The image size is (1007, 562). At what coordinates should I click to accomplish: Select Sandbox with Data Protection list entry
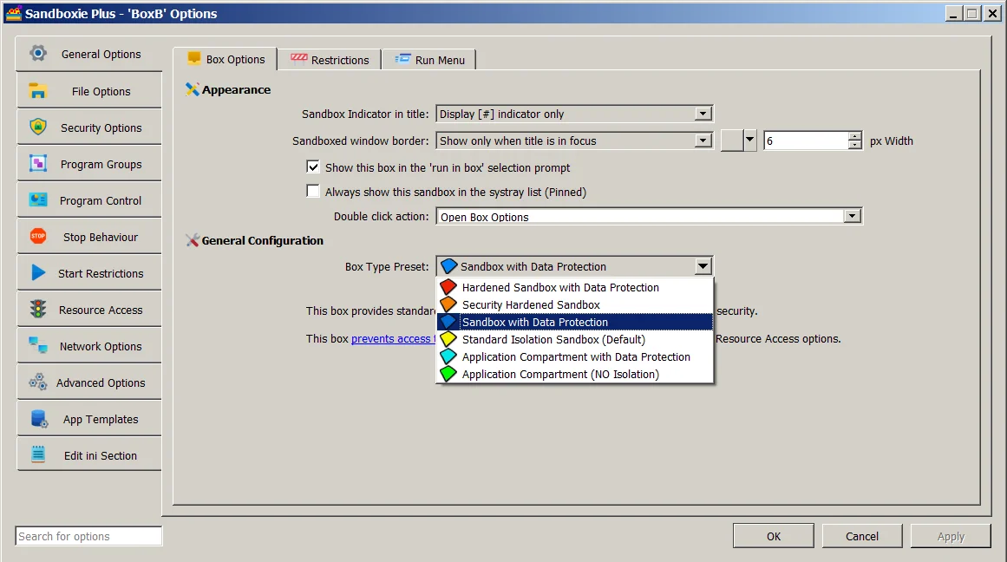(574, 322)
